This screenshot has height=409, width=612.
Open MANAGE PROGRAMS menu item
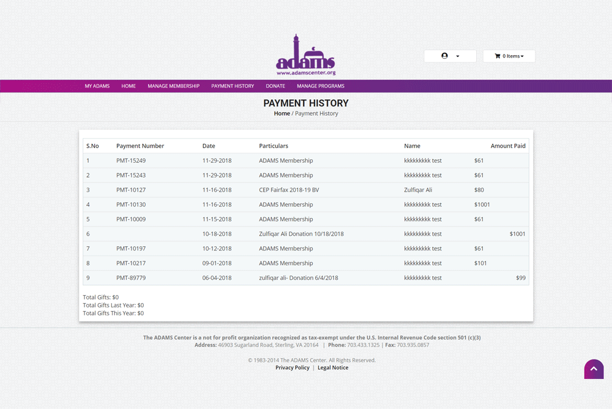pos(321,86)
